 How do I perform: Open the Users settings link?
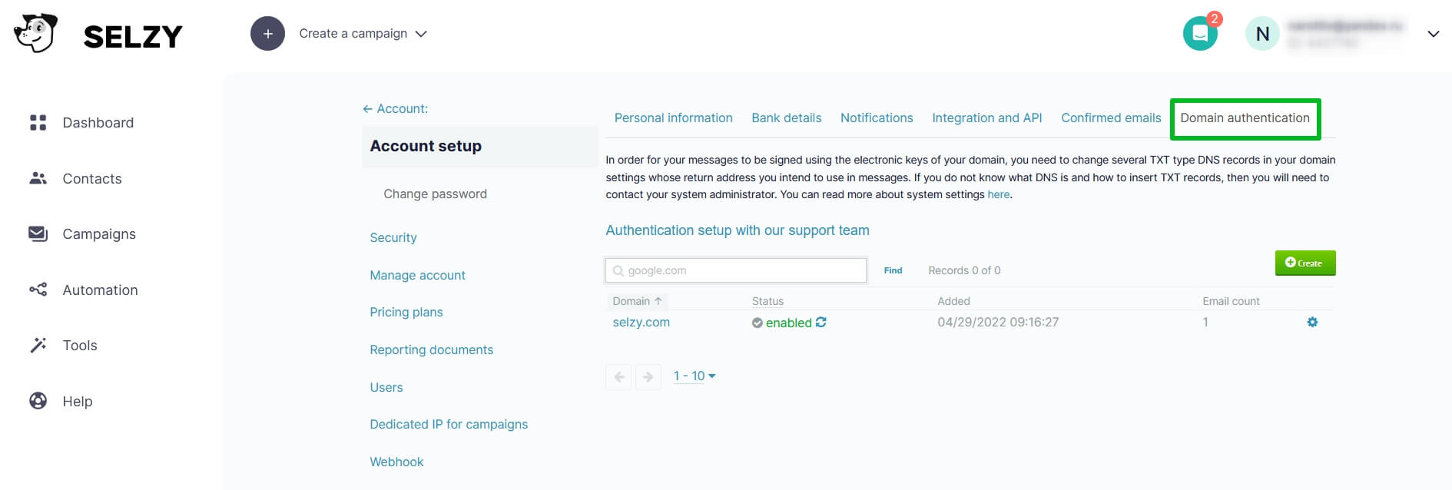tap(386, 388)
